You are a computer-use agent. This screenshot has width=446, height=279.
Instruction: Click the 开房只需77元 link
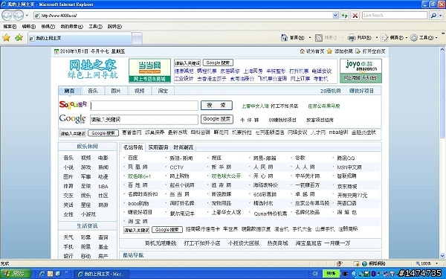[352, 195]
